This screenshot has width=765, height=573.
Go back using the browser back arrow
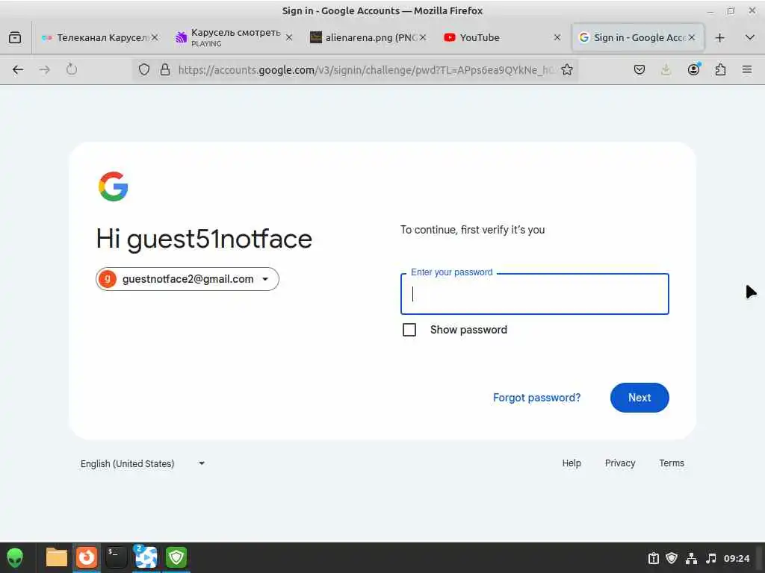coord(18,69)
